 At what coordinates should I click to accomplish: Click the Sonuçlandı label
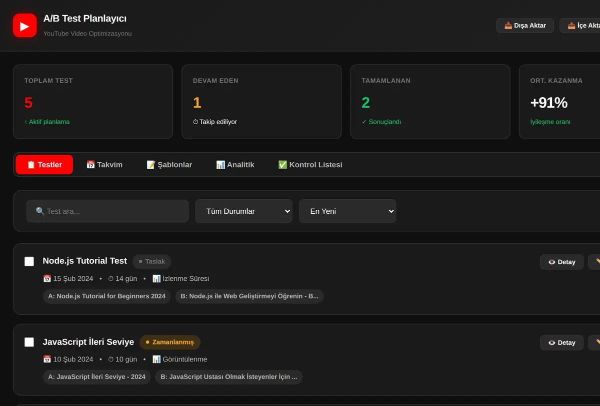[x=381, y=122]
